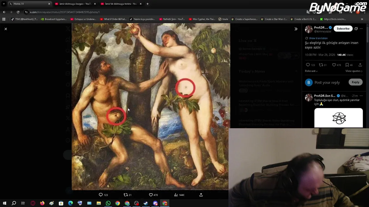The width and height of the screenshot is (369, 207).
Task: Open the post's more options ellipsis
Action: (361, 29)
